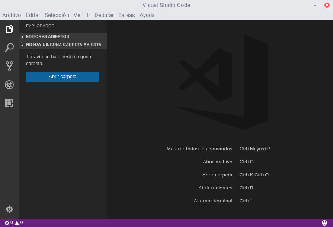
Task: Open the Ayuda menu
Action: pos(147,15)
